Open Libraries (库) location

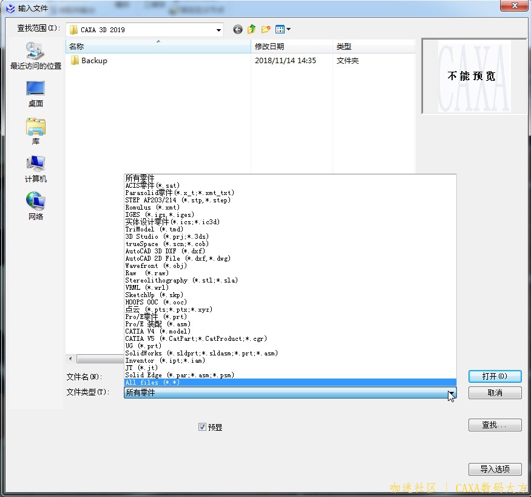(x=36, y=131)
